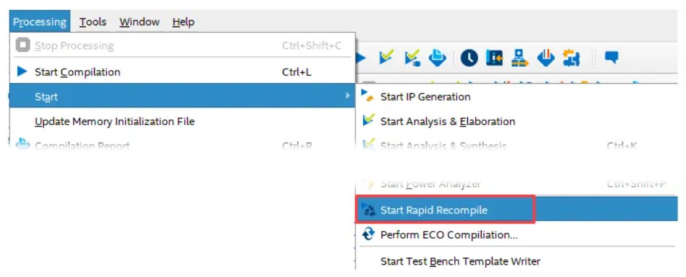Open the Processing menu
Image resolution: width=686 pixels, height=277 pixels.
(40, 21)
